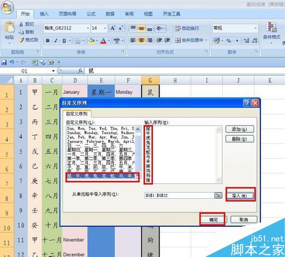
Task: Open the Fill Color dropdown arrow
Action: pos(97,41)
